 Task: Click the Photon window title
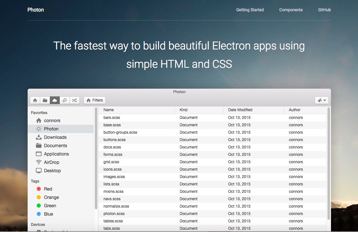point(179,92)
